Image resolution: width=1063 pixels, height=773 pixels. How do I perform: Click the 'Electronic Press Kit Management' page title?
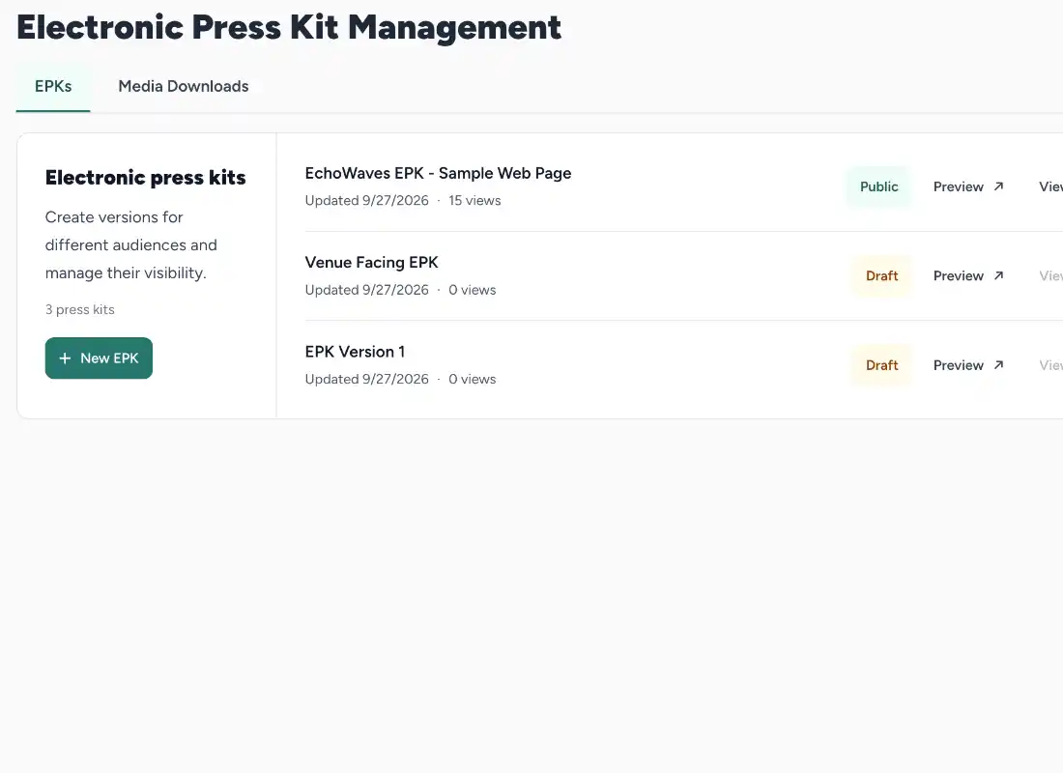[x=289, y=28]
